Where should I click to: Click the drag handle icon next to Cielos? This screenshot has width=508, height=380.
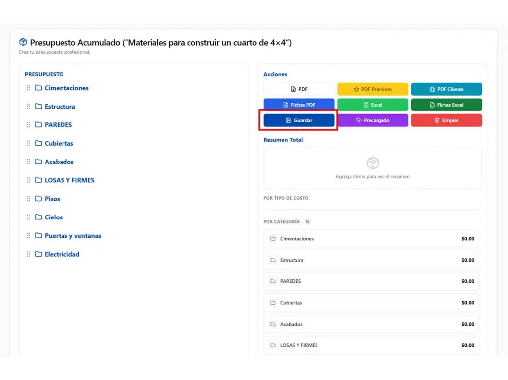click(28, 217)
